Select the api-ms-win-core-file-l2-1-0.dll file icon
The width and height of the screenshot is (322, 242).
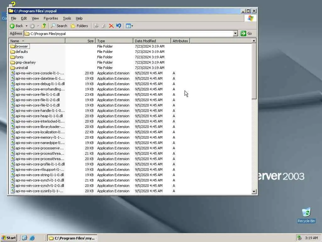pos(13,105)
